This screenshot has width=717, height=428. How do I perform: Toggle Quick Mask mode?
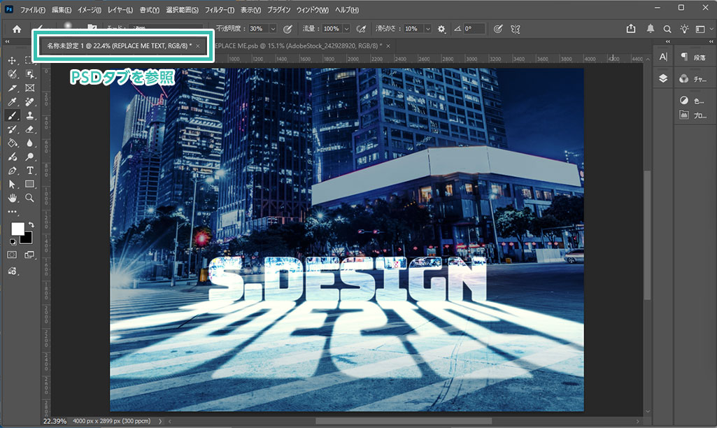pos(13,255)
